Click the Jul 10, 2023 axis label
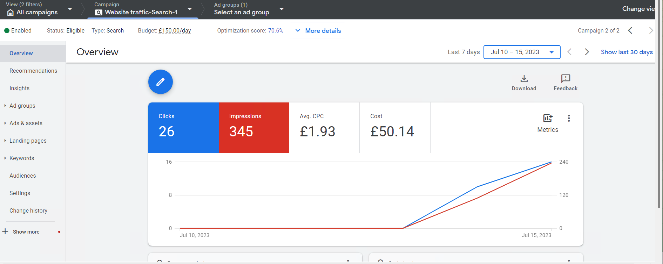This screenshot has height=264, width=663. 195,235
